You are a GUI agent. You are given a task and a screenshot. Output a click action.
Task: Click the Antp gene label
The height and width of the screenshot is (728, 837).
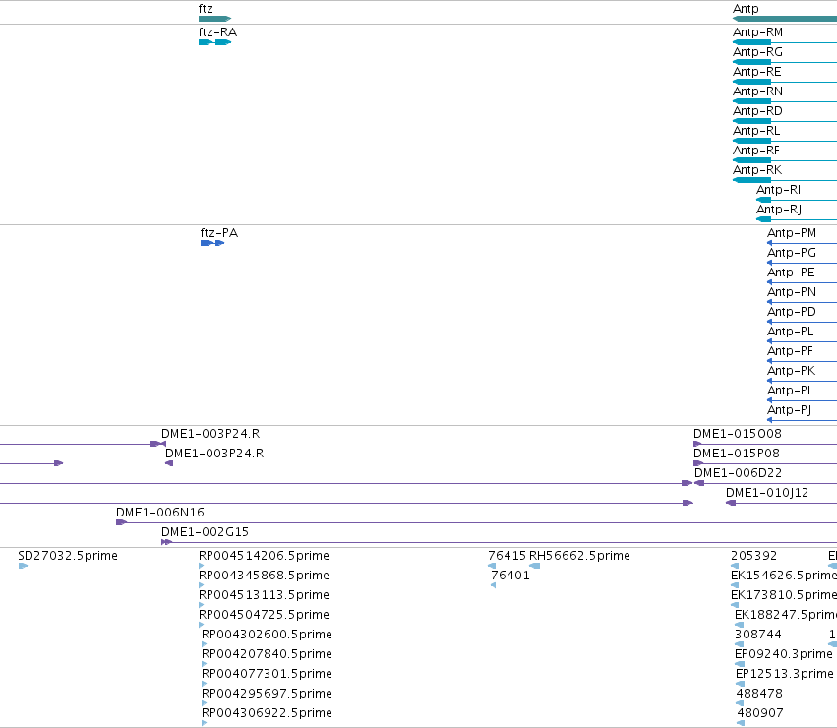(x=746, y=9)
